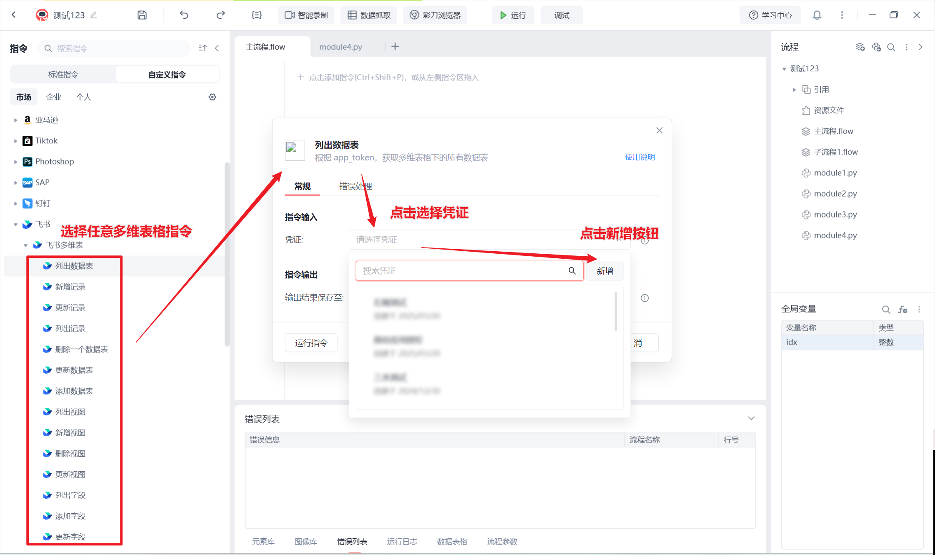Click the undo arrow icon

click(x=184, y=15)
